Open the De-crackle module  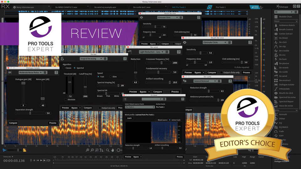point(284,51)
